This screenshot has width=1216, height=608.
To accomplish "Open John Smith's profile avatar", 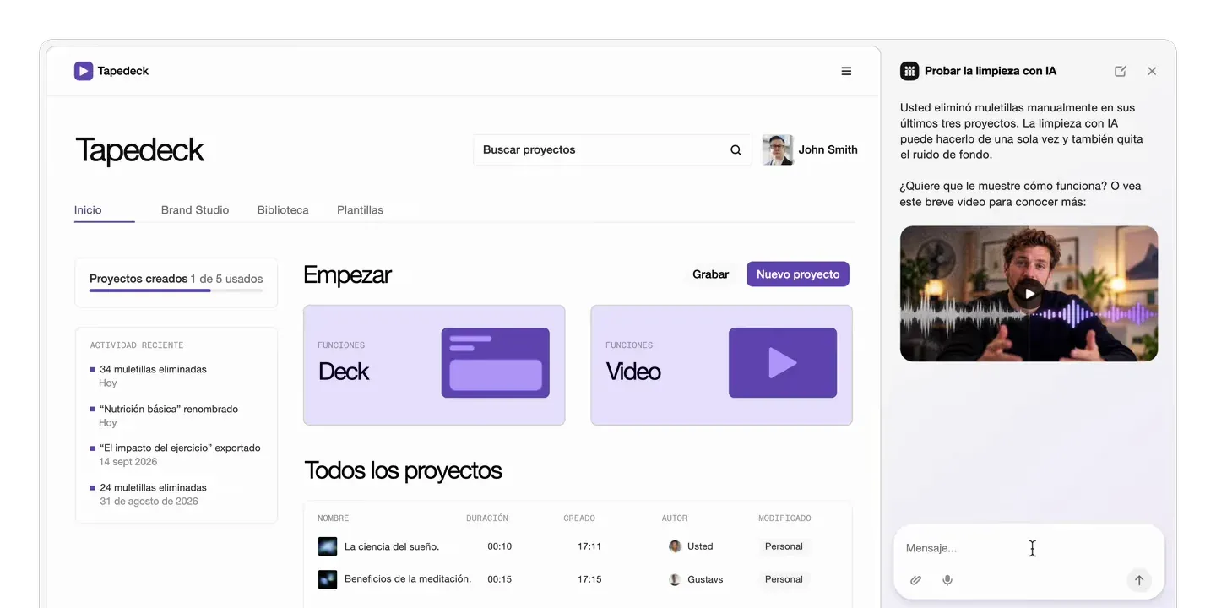I will point(778,149).
